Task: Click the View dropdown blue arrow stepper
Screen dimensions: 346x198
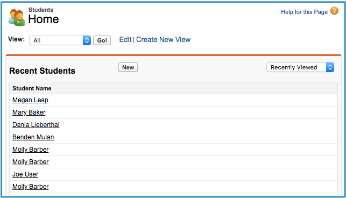Action: tap(87, 40)
